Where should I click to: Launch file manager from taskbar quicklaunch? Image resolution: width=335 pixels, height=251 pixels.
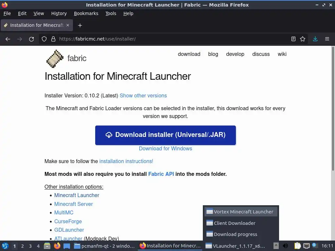tap(47, 246)
